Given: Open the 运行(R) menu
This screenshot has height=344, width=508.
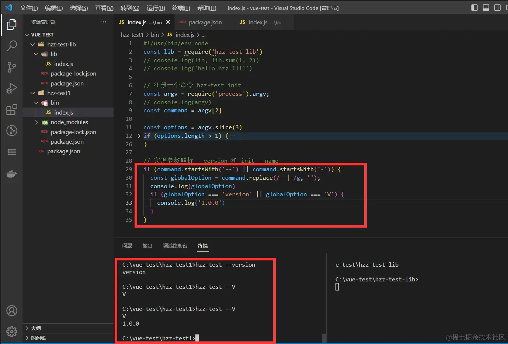Looking at the screenshot, I should click(x=156, y=8).
